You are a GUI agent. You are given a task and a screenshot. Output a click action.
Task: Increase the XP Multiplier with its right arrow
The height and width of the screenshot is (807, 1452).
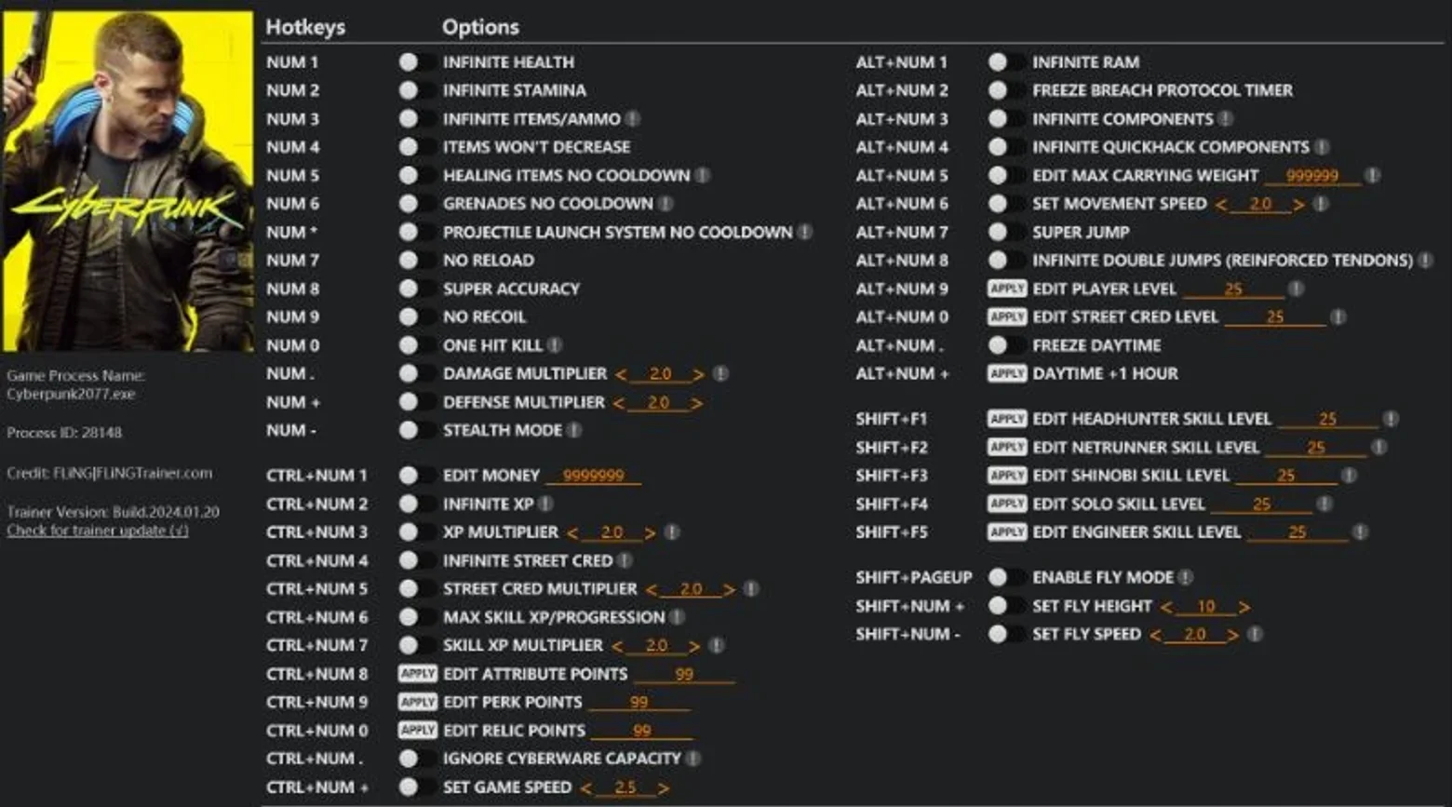click(x=651, y=533)
